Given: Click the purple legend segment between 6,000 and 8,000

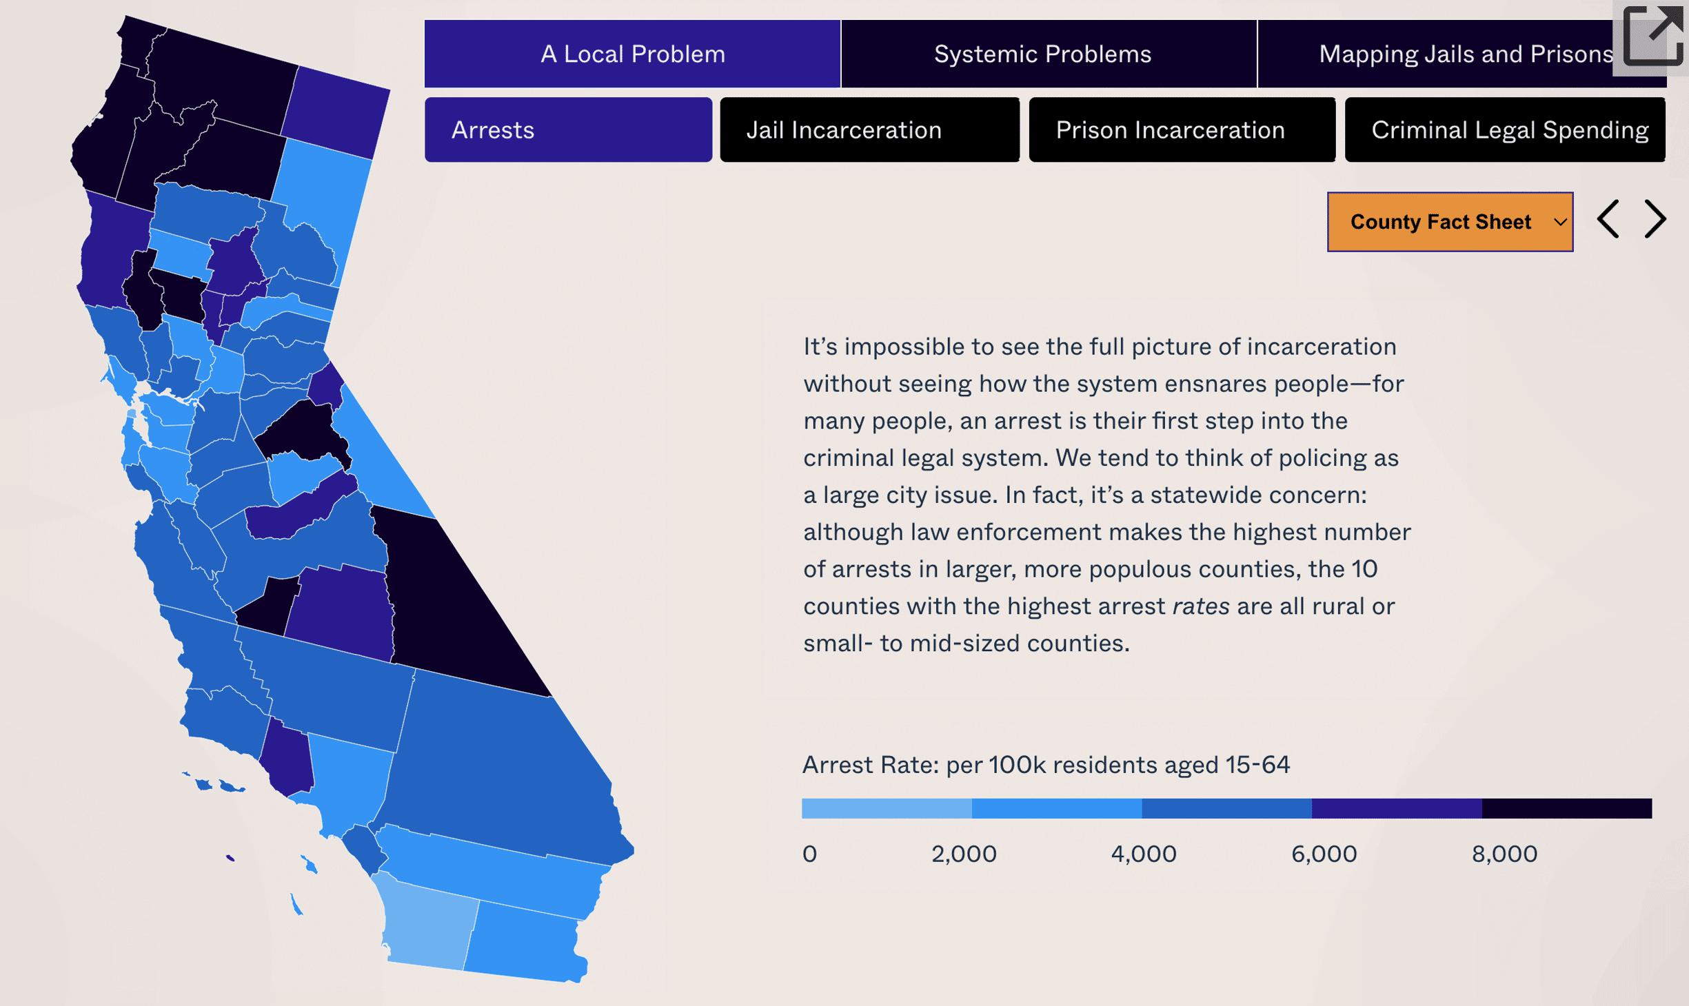Looking at the screenshot, I should tap(1397, 808).
